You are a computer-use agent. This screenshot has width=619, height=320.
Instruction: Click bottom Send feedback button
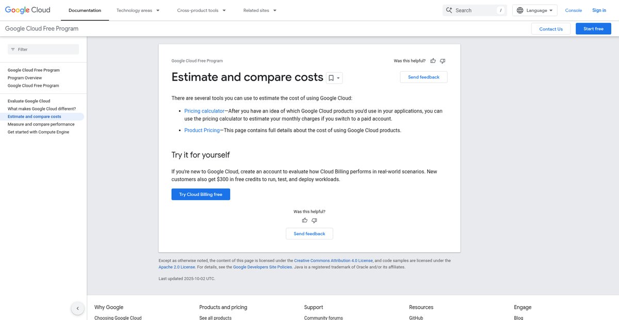[309, 234]
